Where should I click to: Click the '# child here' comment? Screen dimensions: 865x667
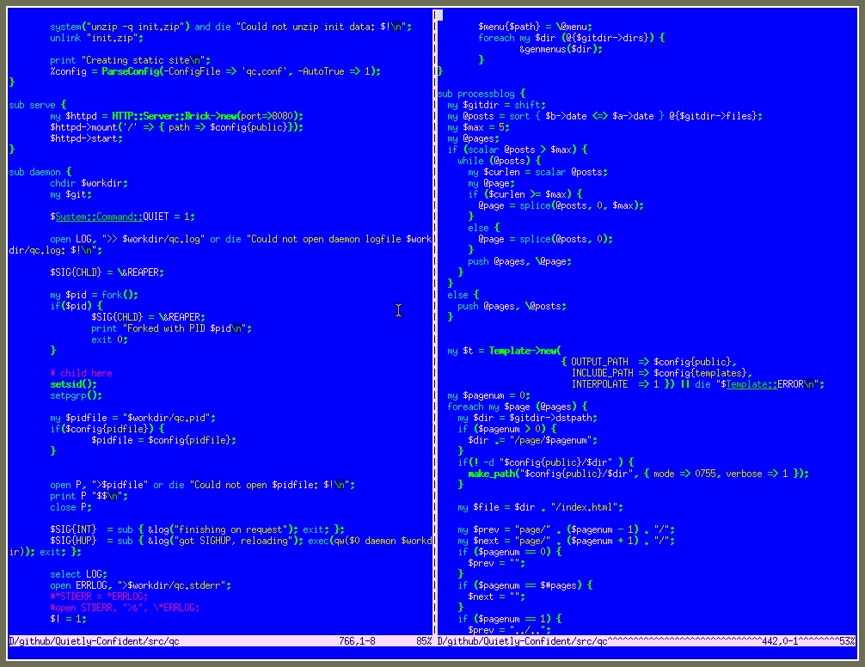[81, 373]
